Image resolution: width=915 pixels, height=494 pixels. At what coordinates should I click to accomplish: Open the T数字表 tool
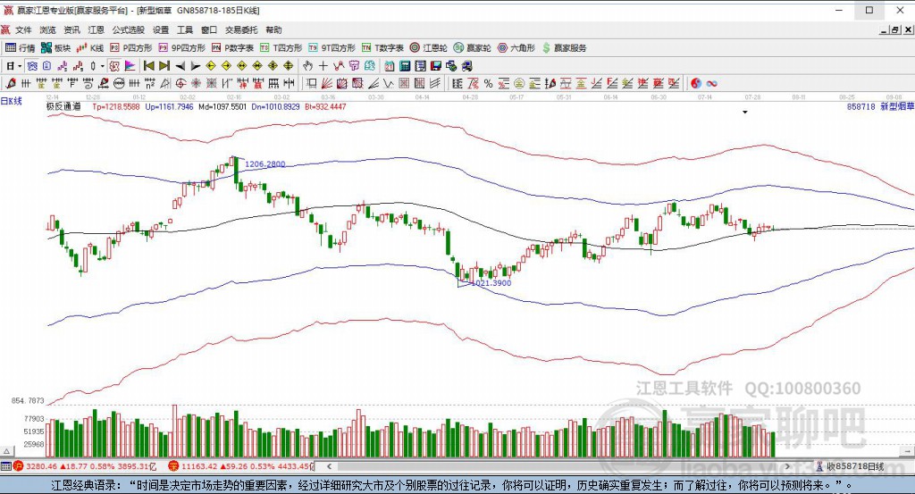point(382,48)
